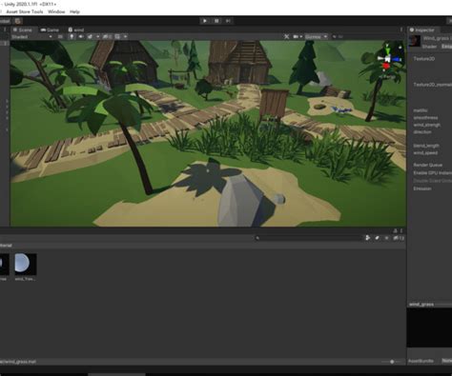The image size is (452, 376).
Task: Click the Texture2D property label
Action: (x=423, y=59)
